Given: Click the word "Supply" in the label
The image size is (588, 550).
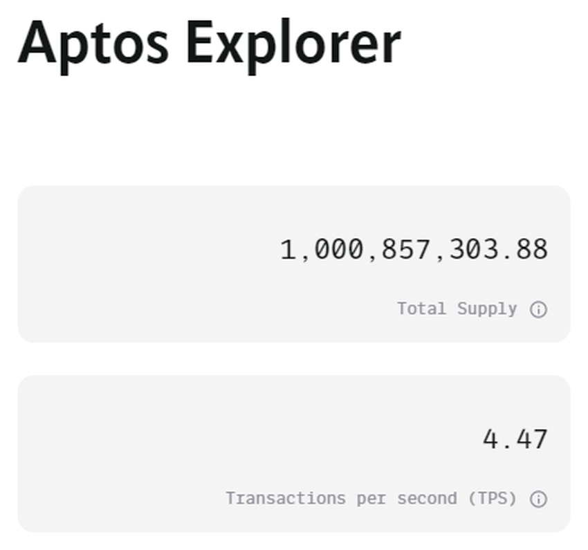Looking at the screenshot, I should click(x=486, y=309).
